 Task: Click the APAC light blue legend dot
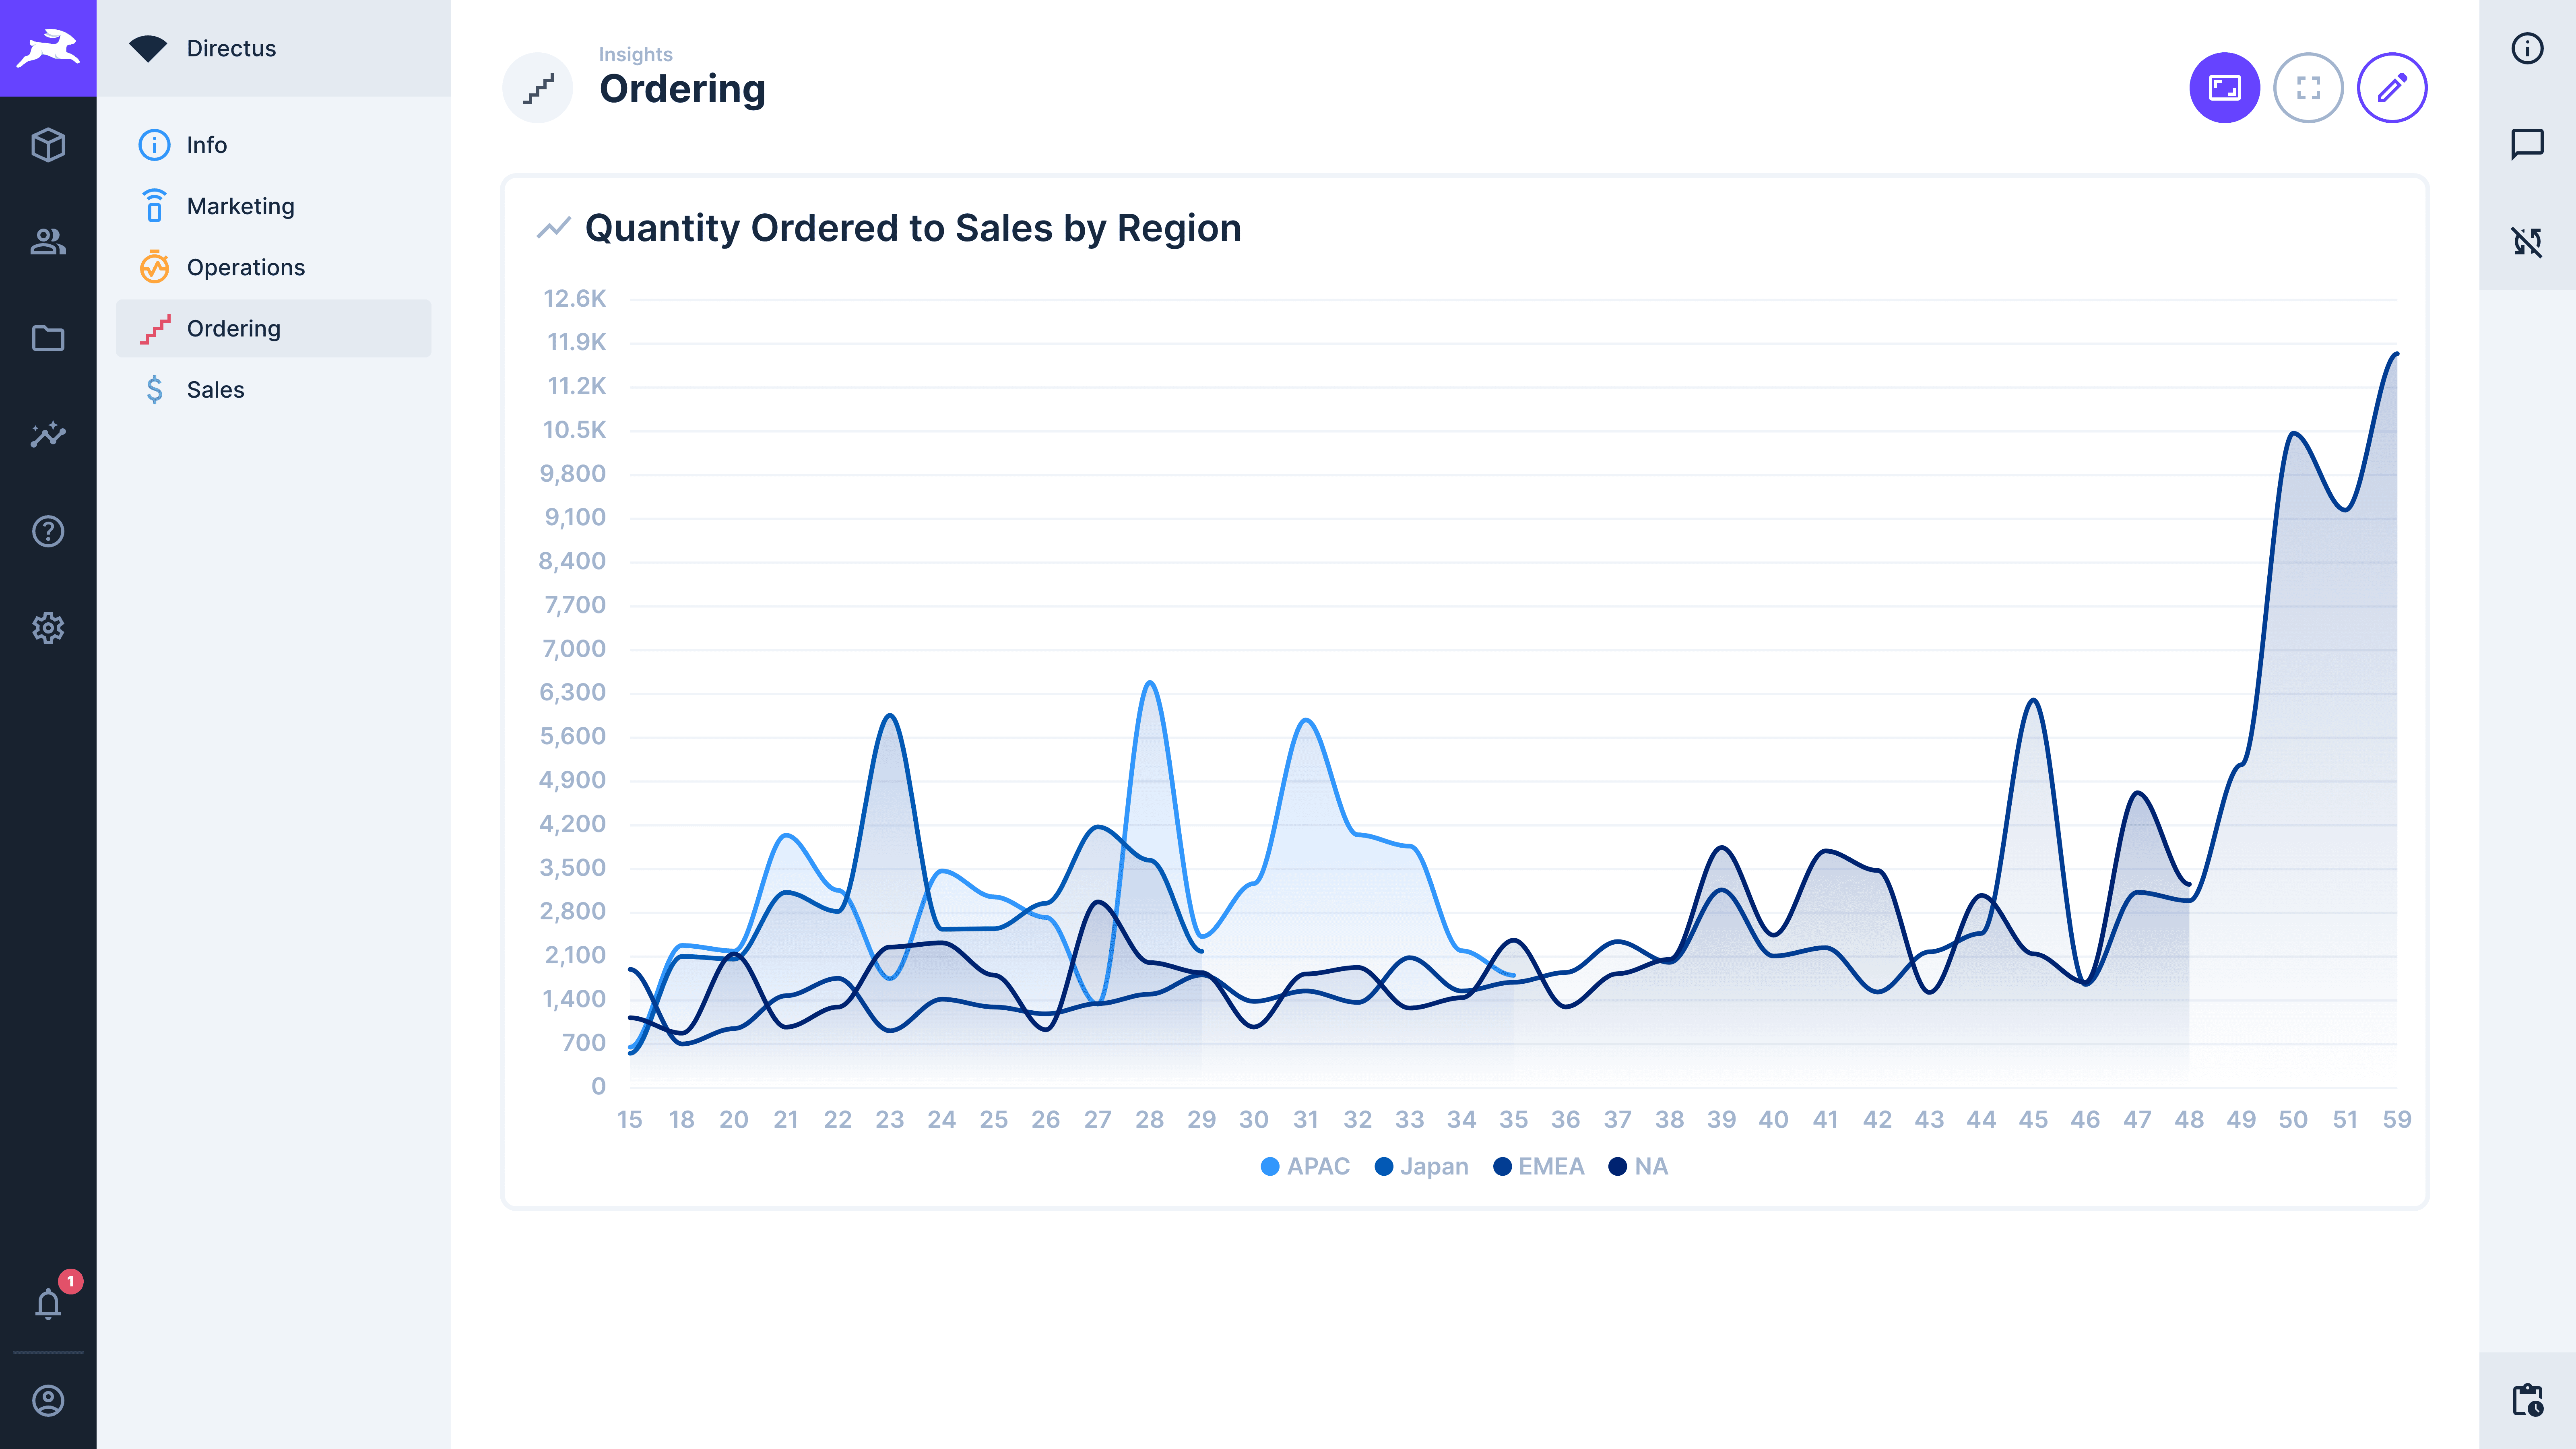[x=1270, y=1167]
